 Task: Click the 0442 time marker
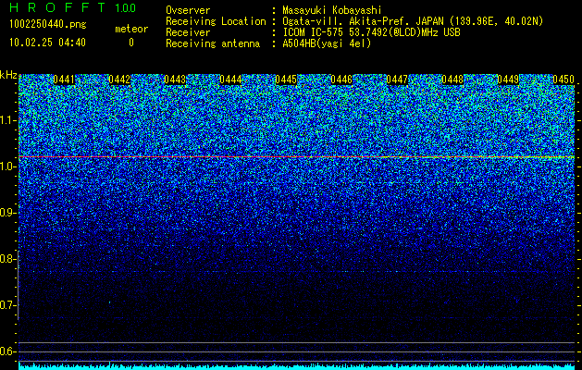point(119,80)
